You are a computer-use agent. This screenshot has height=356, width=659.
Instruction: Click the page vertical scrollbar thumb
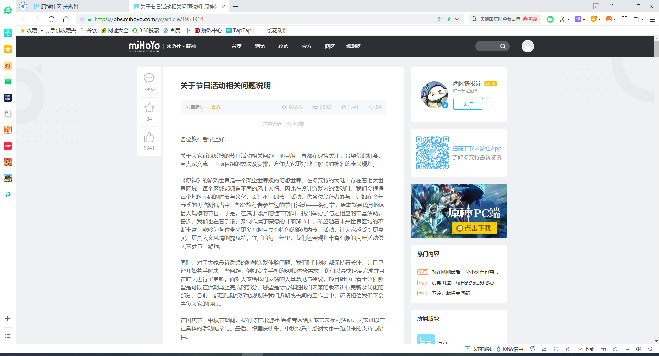pos(656,50)
